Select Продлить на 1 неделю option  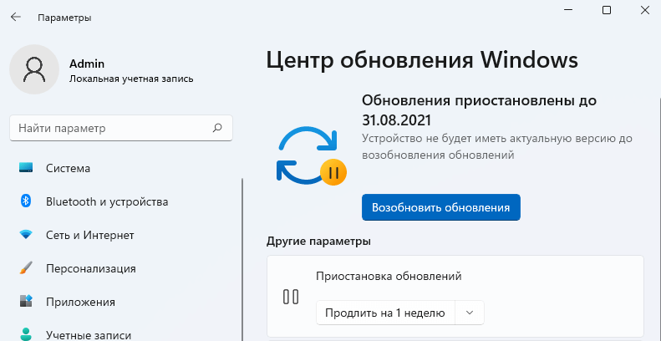(x=385, y=313)
